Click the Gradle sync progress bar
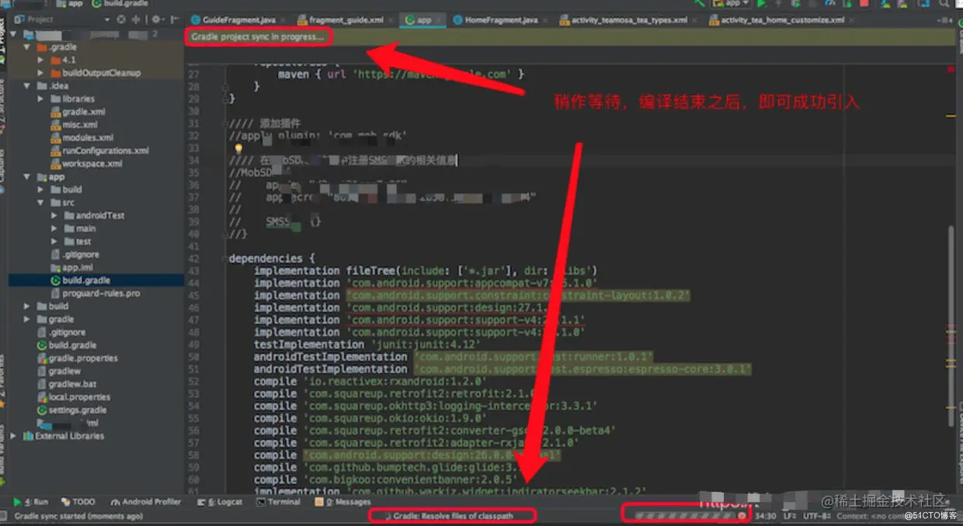 684,515
